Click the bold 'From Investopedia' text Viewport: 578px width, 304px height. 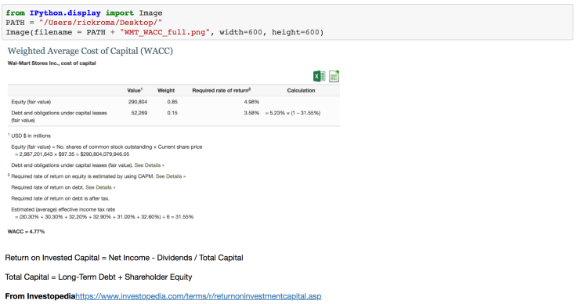[40, 296]
